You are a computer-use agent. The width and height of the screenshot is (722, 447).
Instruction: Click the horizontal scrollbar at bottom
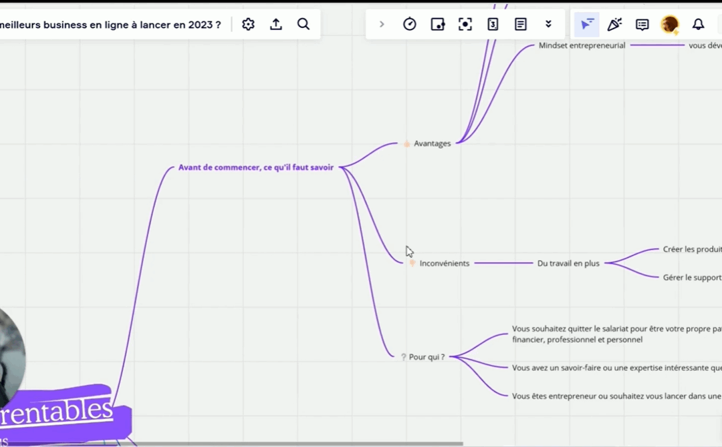(x=267, y=443)
